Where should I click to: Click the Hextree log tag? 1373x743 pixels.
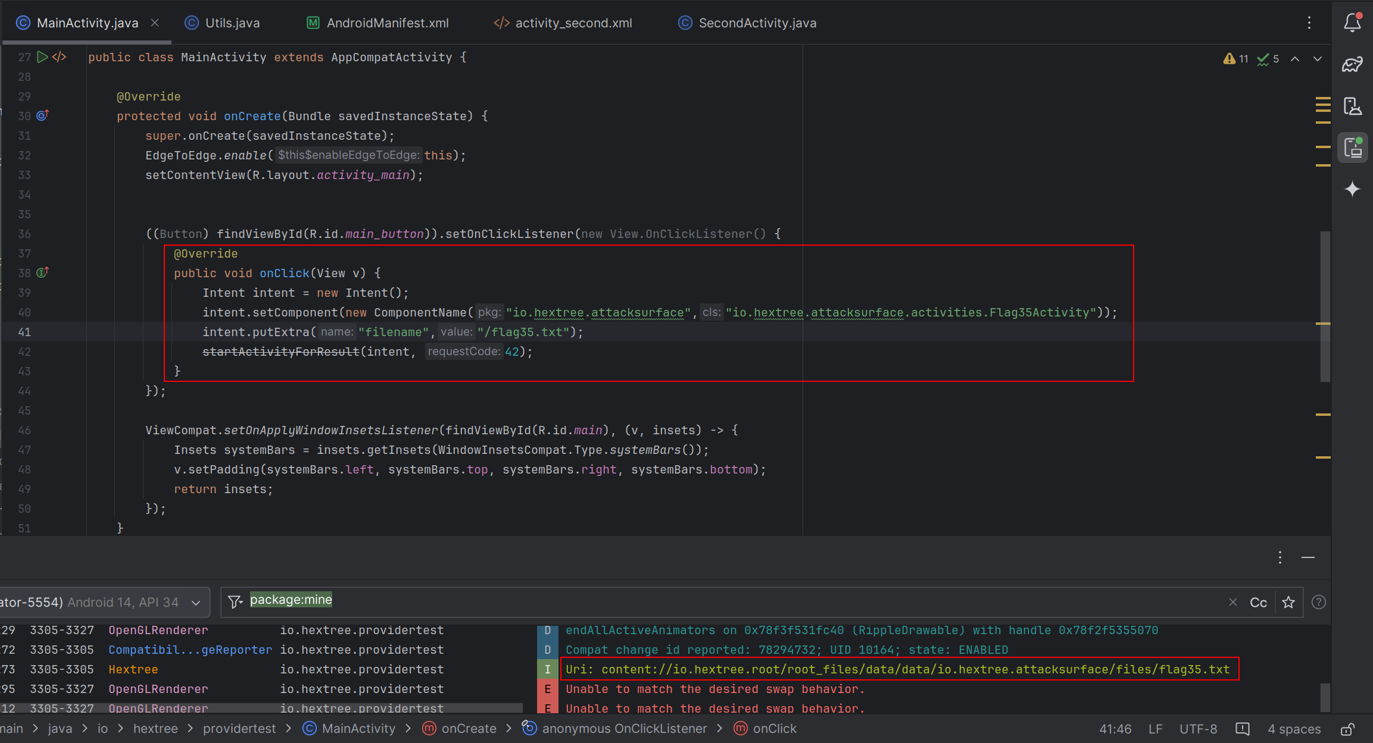click(x=133, y=669)
